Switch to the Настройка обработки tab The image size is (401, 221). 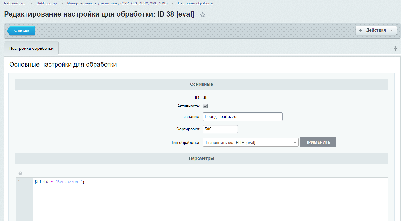31,48
